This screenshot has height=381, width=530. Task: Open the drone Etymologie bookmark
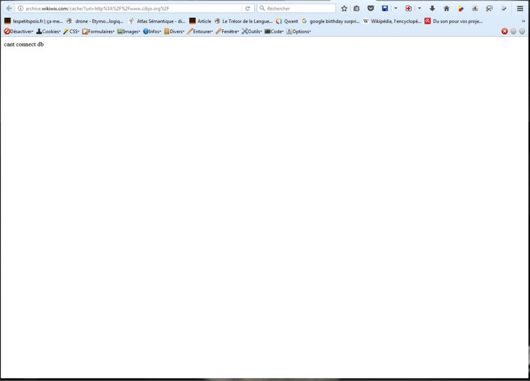coord(95,21)
